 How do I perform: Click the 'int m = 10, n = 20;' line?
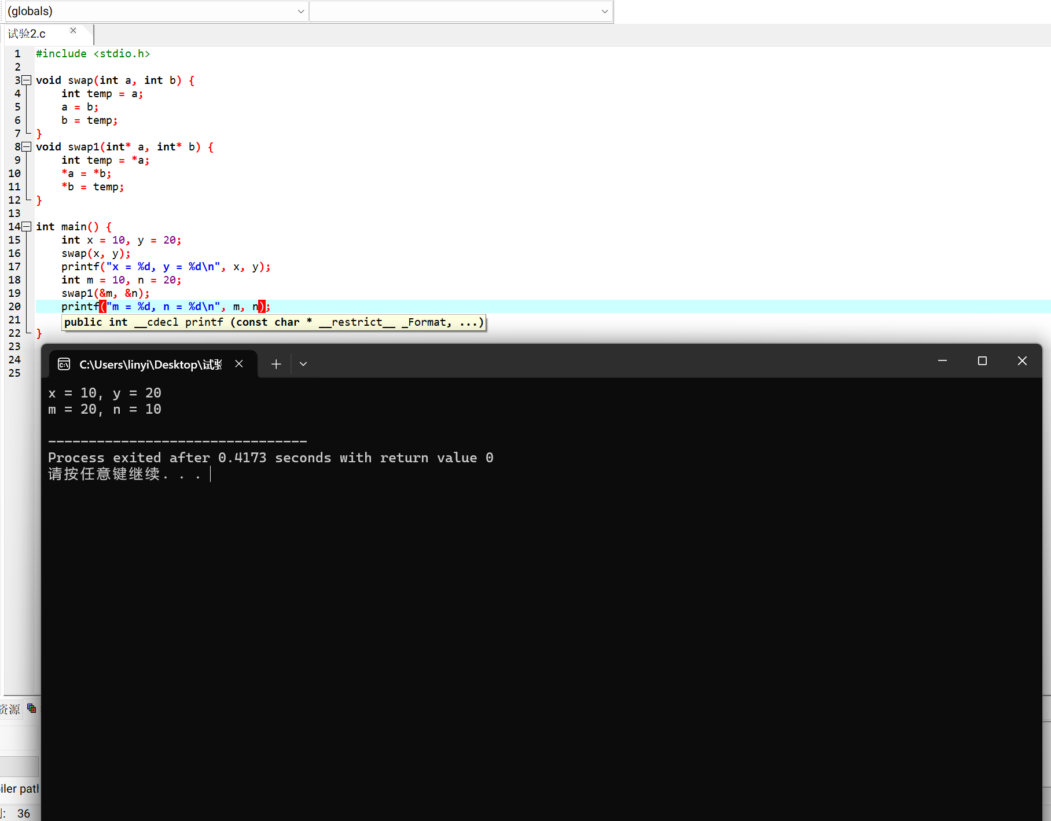[x=122, y=280]
